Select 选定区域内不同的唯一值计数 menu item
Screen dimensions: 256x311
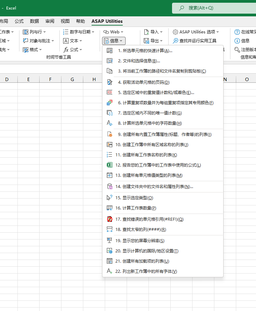coord(163,113)
